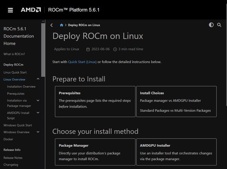Go to Linux Quick Start in sidebar
Screen dimensions: 227x169
[x=15, y=72]
